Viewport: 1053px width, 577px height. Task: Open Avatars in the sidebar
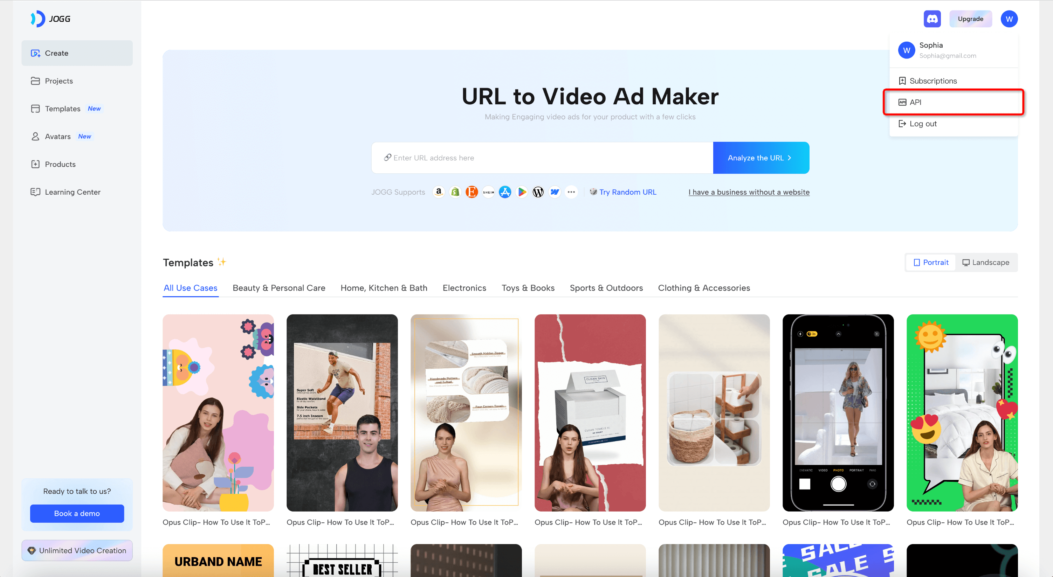[x=58, y=137]
